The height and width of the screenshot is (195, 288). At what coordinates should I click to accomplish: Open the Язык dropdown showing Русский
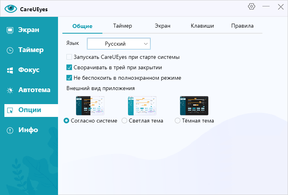tap(118, 43)
